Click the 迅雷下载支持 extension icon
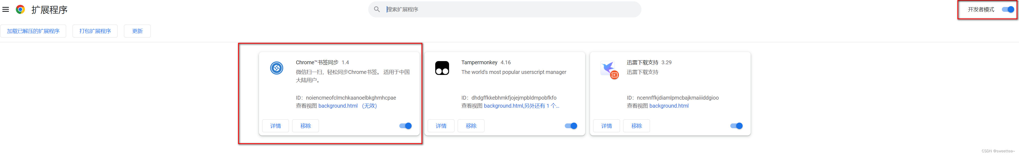 (609, 70)
